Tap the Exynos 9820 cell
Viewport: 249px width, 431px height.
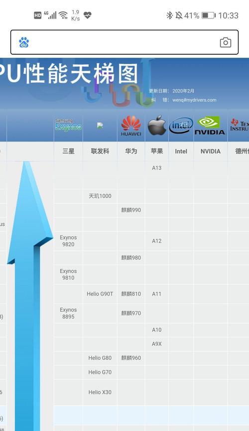[68, 241]
